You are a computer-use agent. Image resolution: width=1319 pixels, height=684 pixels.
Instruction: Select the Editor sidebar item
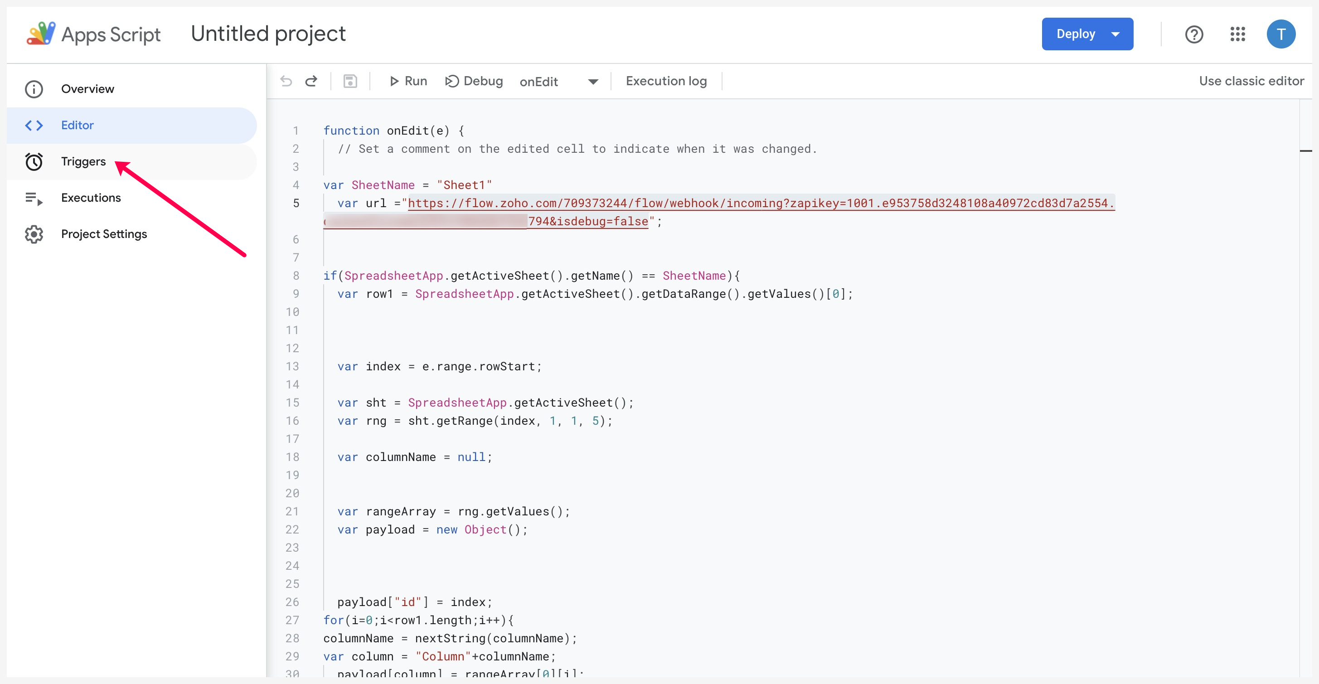[78, 126]
